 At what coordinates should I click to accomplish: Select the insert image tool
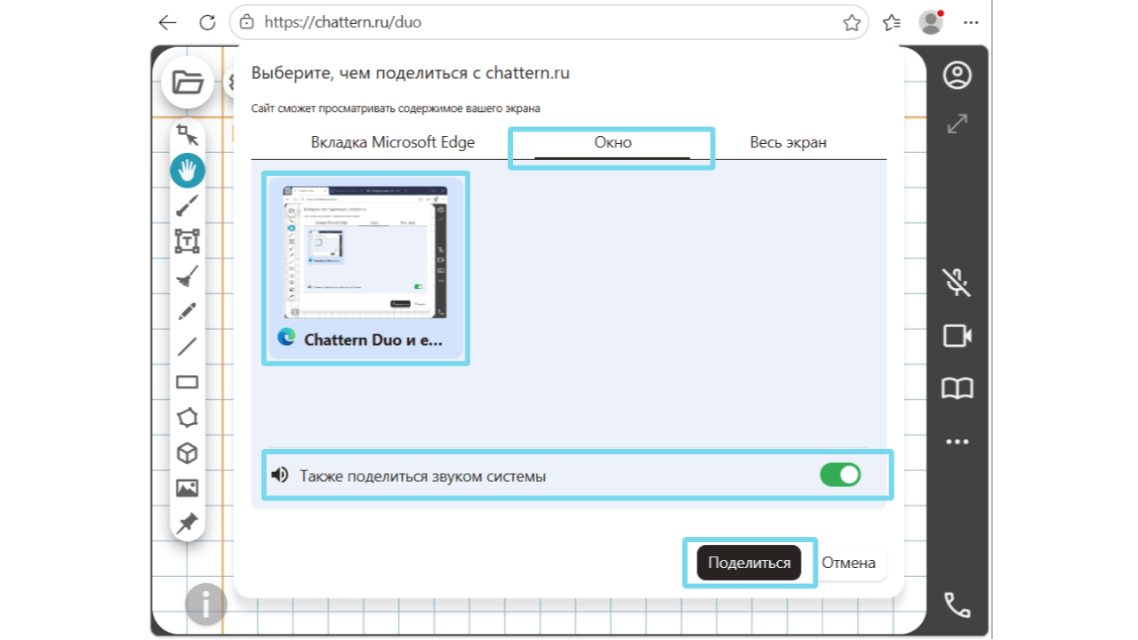point(188,488)
